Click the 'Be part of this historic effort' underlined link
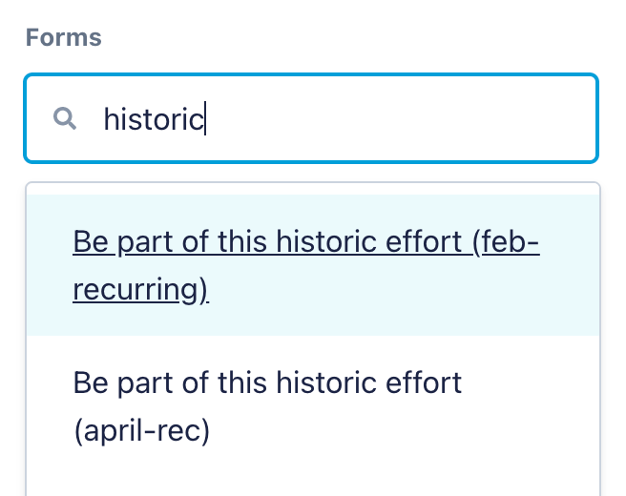Screen dimensions: 626x496 point(267,242)
